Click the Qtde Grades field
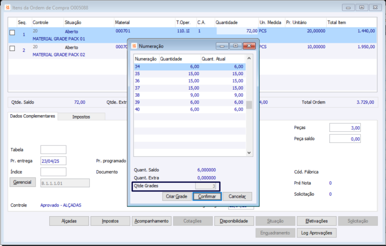386x246 pixels. click(x=206, y=186)
